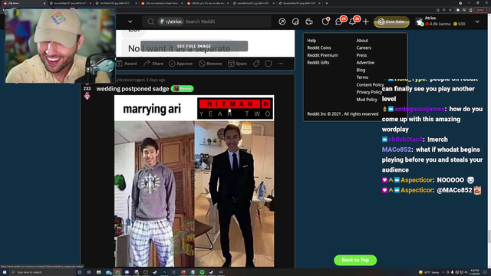This screenshot has width=491, height=276.
Task: Expand the community dropdown chevron left of the search bar
Action: click(130, 21)
